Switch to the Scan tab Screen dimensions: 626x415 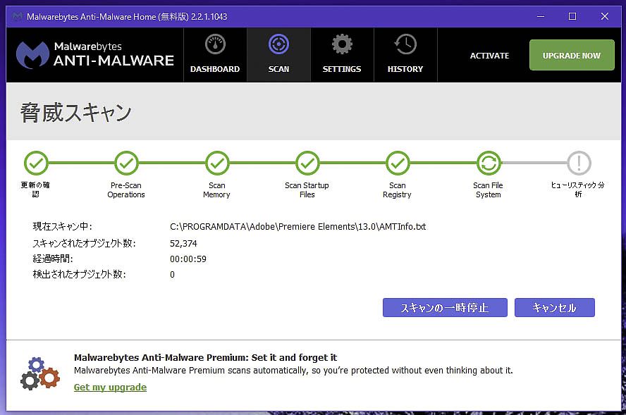point(278,55)
